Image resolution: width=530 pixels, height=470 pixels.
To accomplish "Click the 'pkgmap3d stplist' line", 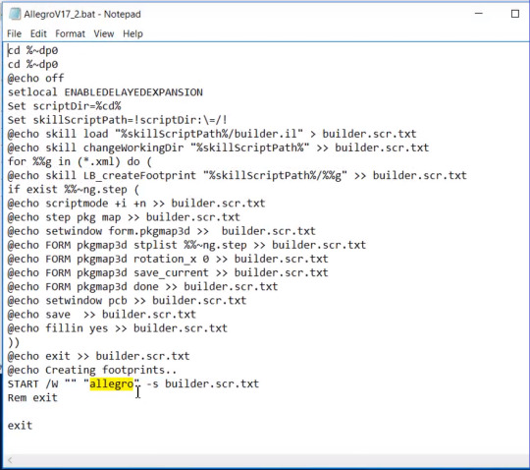I will (x=186, y=245).
